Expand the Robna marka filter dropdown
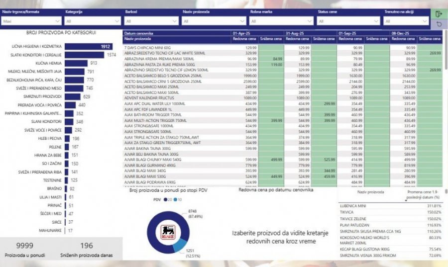 [x=281, y=21]
